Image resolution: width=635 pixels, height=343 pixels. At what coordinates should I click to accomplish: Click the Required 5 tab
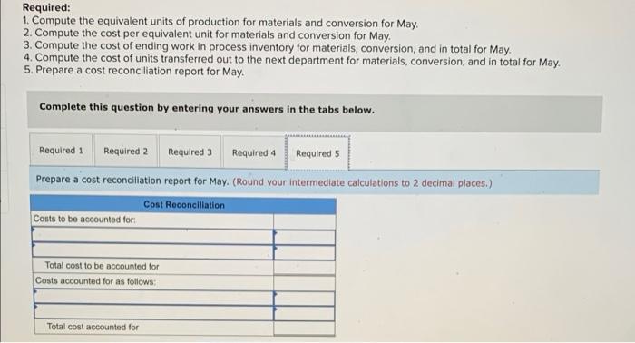coord(317,153)
